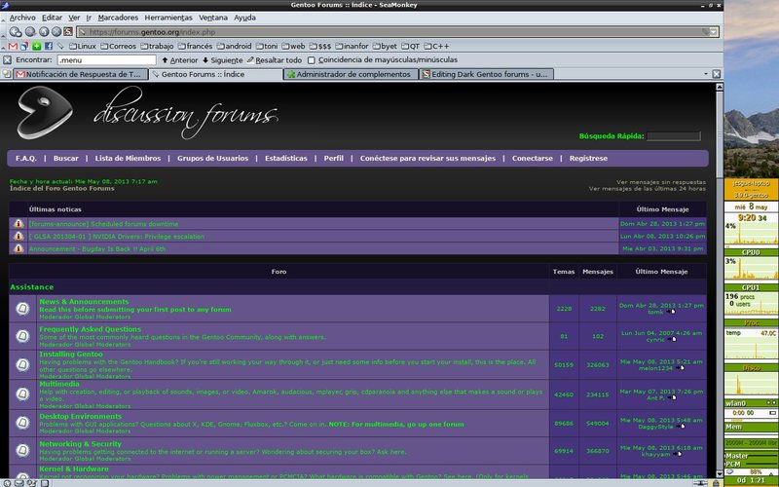Viewport: 779px width, 487px height.
Task: Click the Conectarse login link
Action: (x=532, y=159)
